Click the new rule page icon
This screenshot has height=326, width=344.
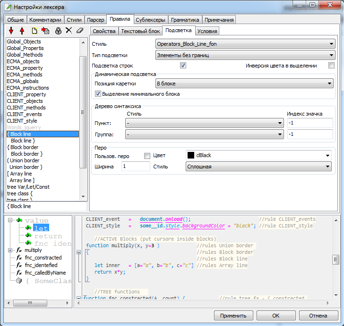click(x=34, y=31)
